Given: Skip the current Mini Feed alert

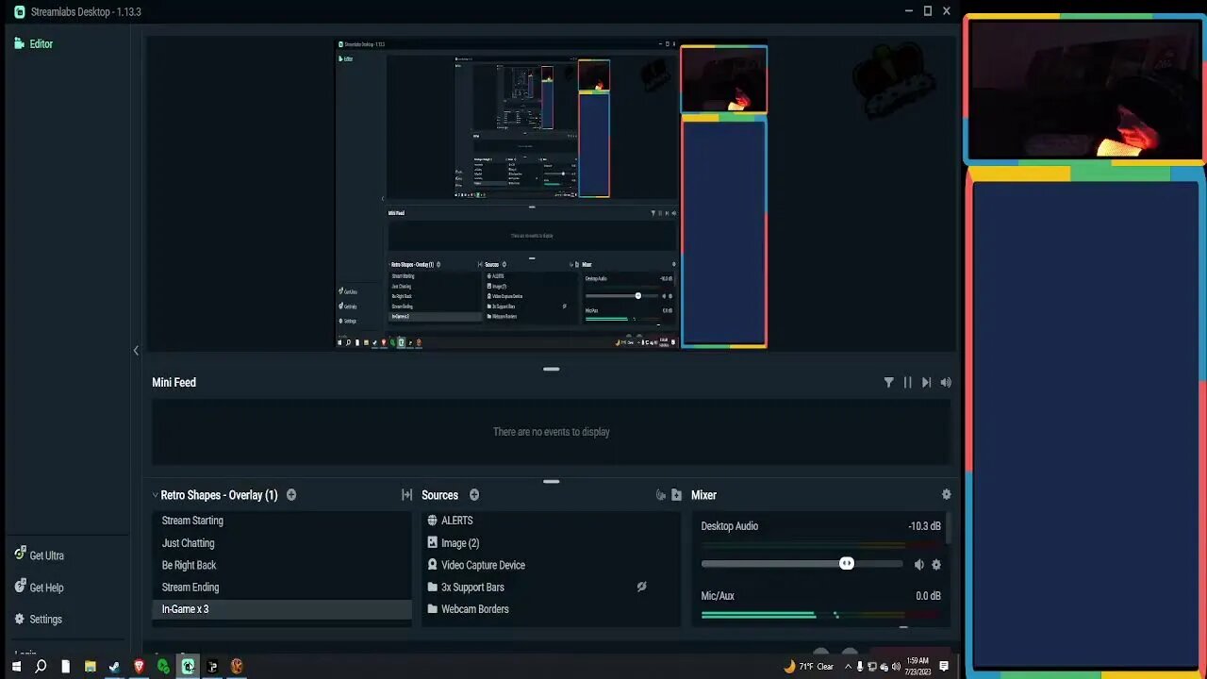Looking at the screenshot, I should tap(926, 383).
